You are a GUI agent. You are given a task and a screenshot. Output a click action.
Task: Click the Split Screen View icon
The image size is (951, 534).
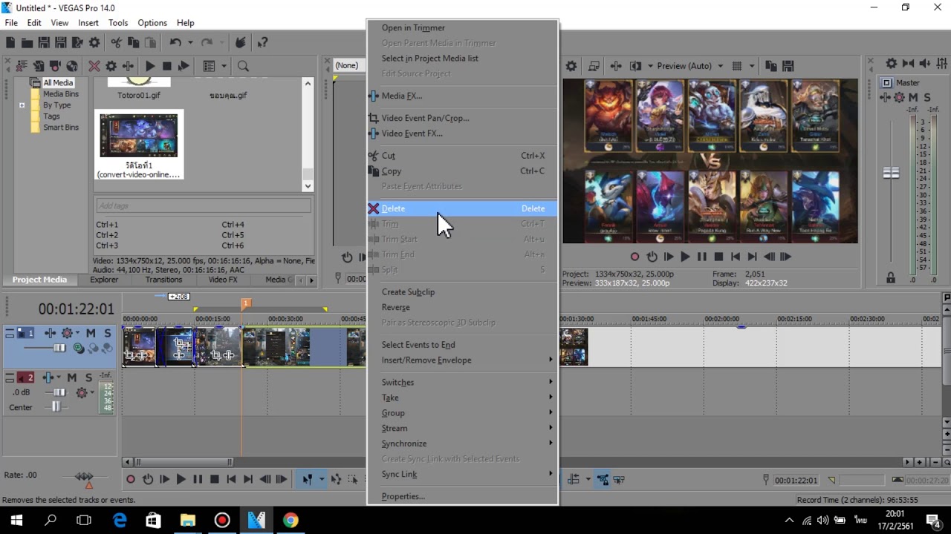coord(635,66)
